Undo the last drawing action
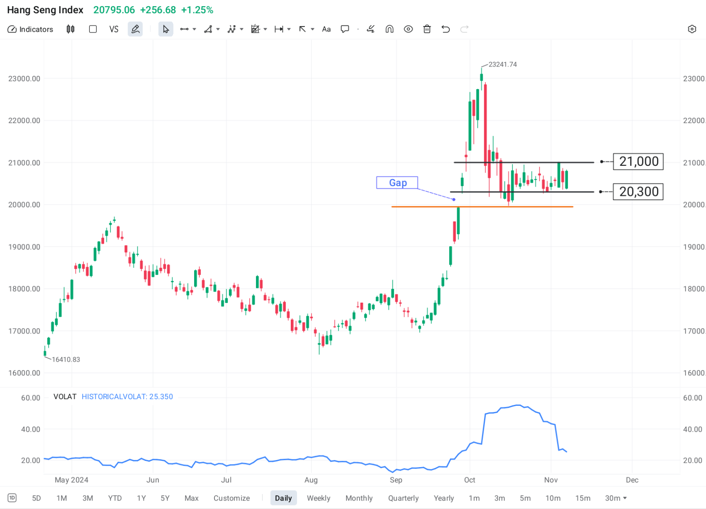Viewport: 706px width, 509px height. (446, 29)
